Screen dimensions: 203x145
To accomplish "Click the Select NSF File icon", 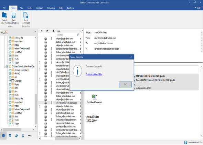I will (x=4, y=15).
